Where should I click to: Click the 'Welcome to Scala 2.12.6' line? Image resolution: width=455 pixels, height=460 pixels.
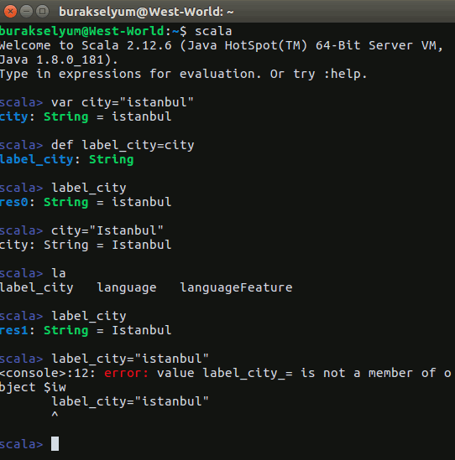tap(222, 45)
